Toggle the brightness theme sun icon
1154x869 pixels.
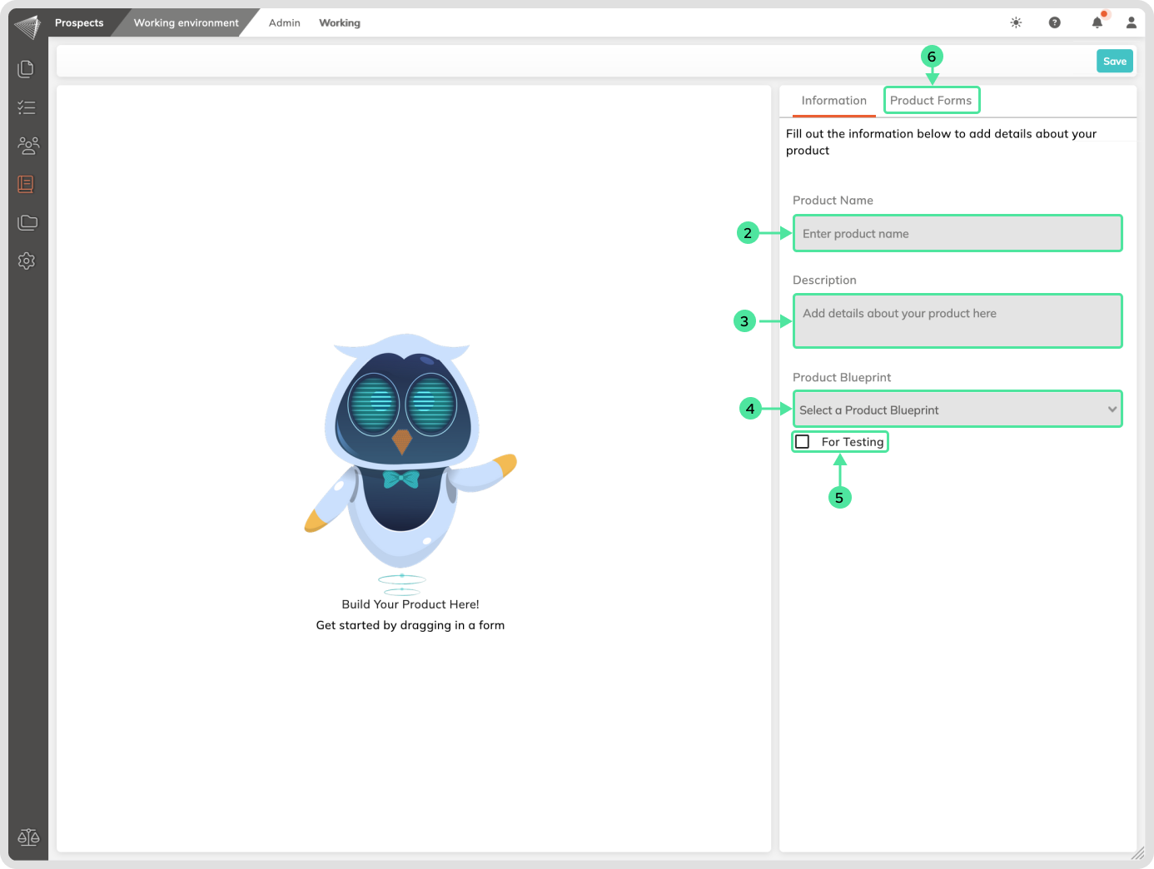1016,22
